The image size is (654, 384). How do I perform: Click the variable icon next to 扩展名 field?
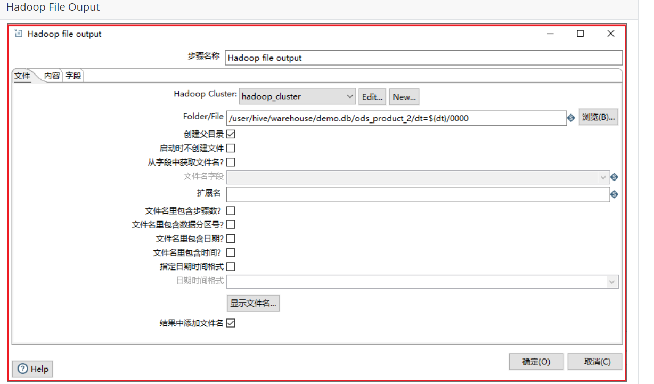point(615,194)
